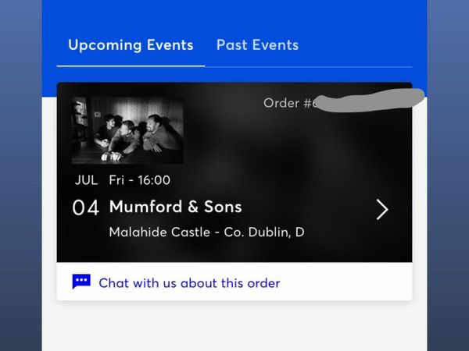Tap the blue chat bubble icon
This screenshot has height=351, width=469.
(x=81, y=282)
